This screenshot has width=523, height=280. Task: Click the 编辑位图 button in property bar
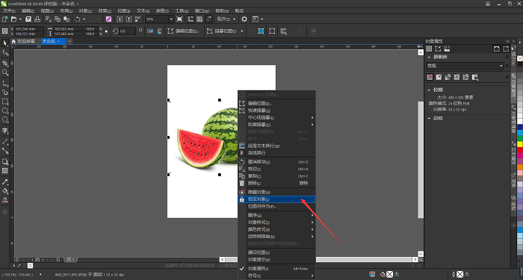click(x=184, y=31)
